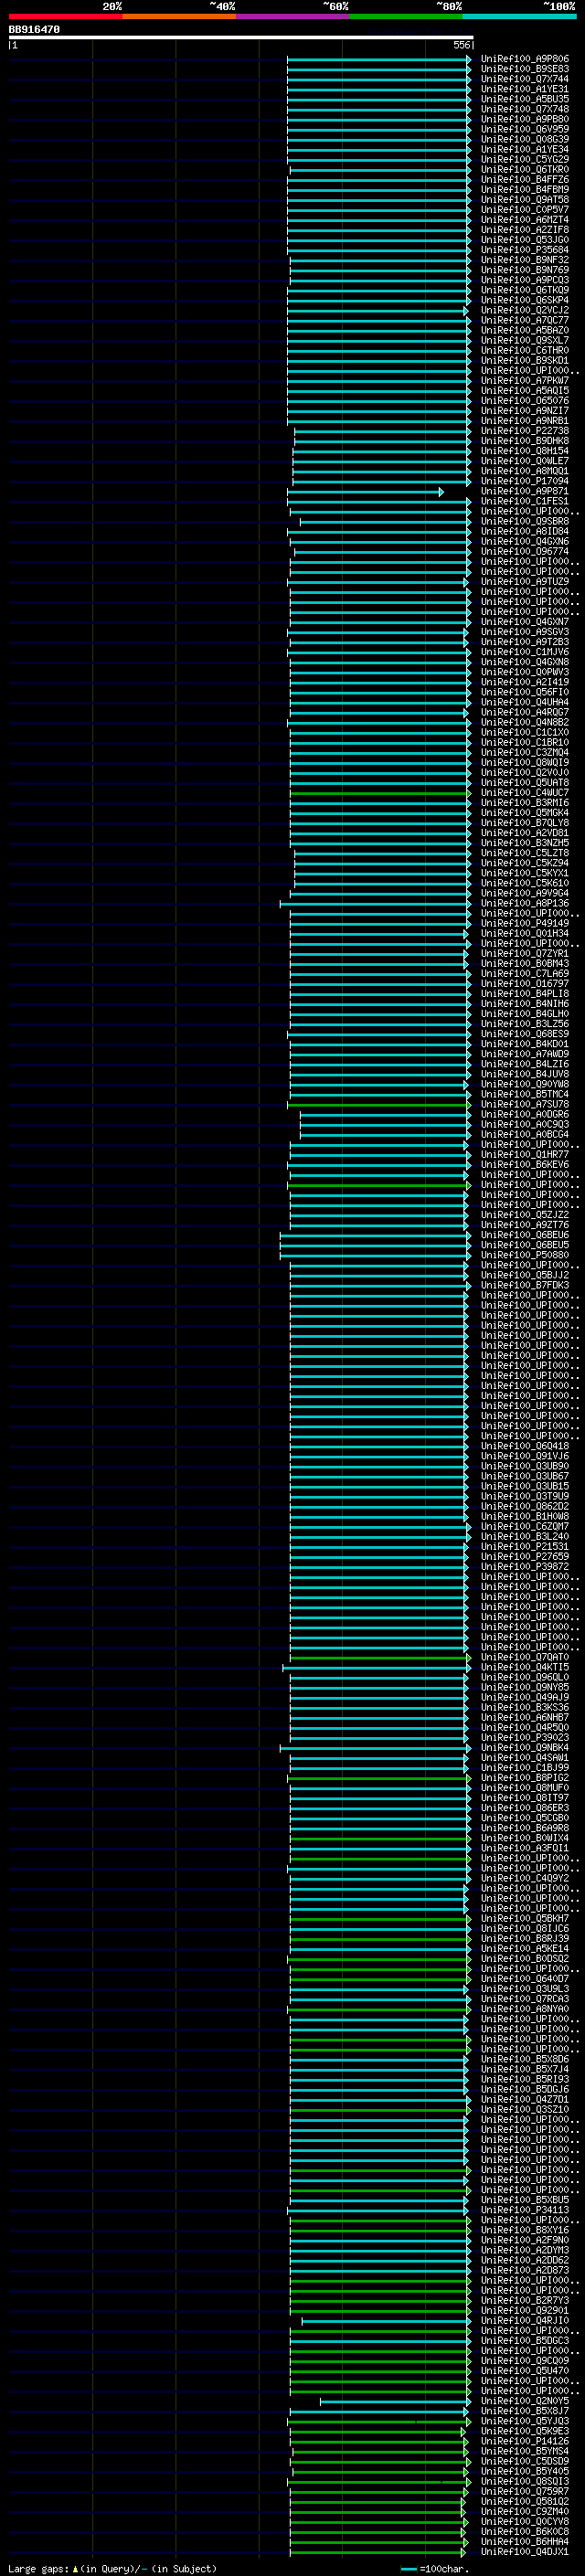The height and width of the screenshot is (2576, 585).
Task: Select entry UniRef100_P14126
Action: [x=524, y=2441]
